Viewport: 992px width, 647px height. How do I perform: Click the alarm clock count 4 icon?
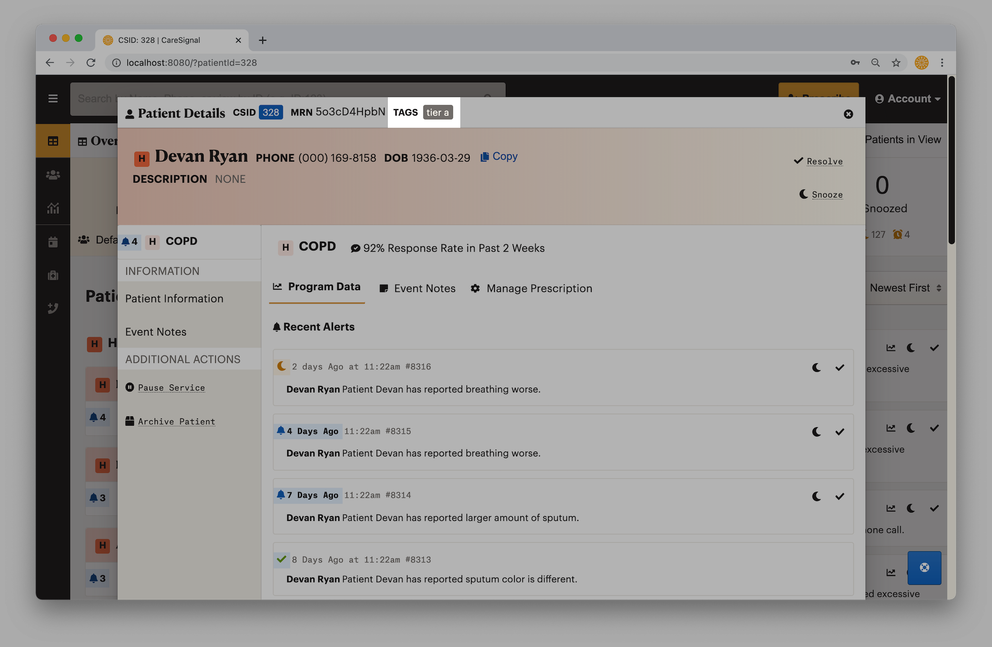(x=898, y=235)
